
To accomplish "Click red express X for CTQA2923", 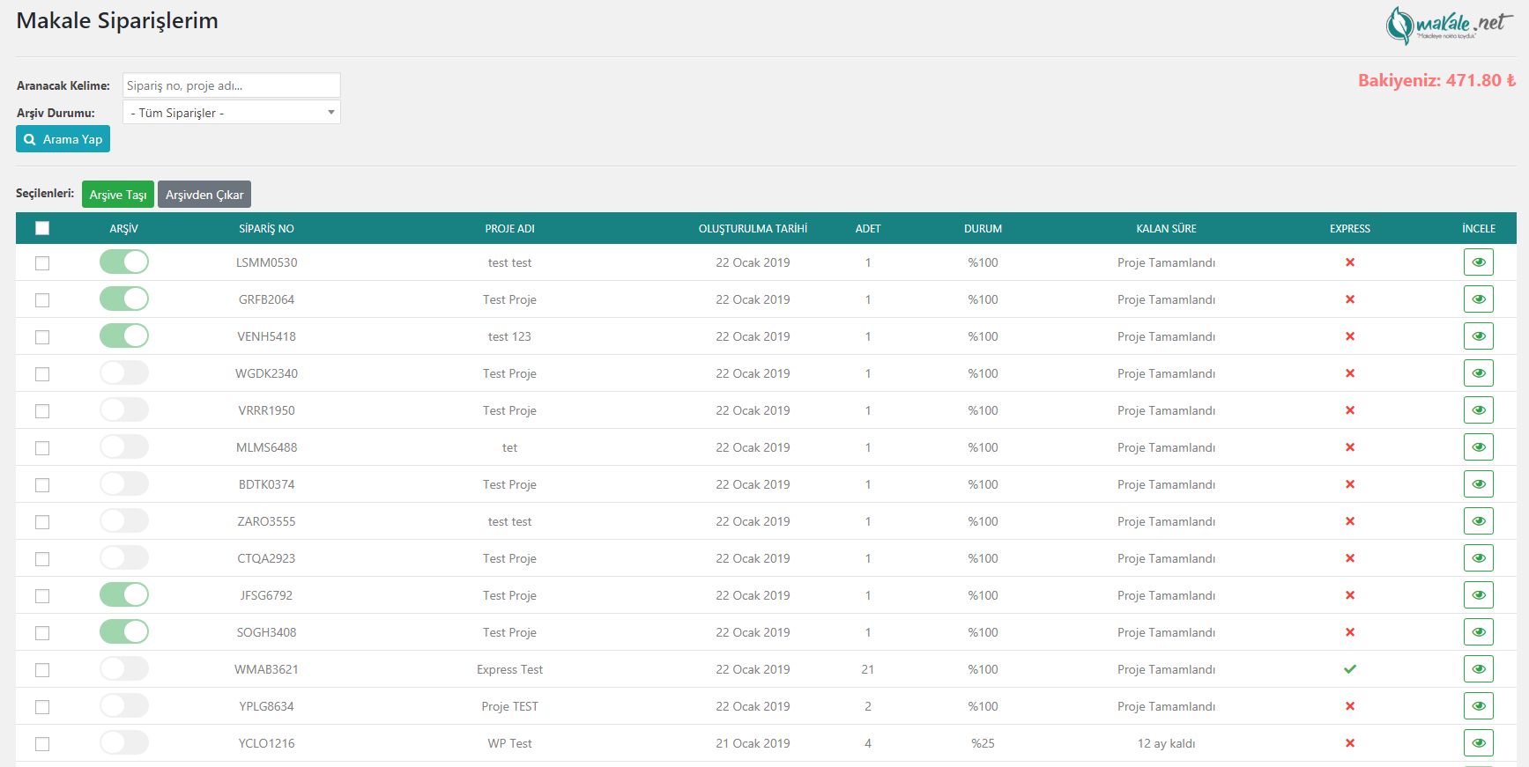I will tap(1349, 558).
